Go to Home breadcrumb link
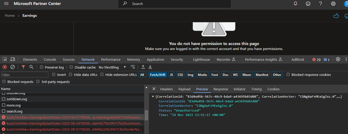This screenshot has width=348, height=134. point(10,16)
